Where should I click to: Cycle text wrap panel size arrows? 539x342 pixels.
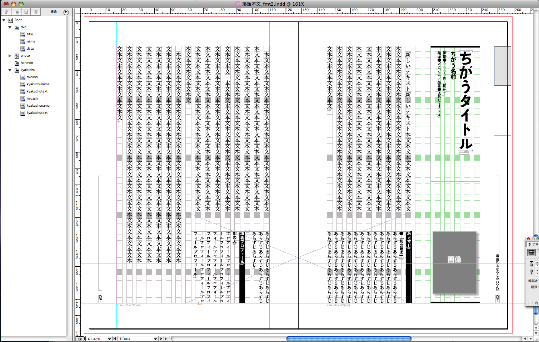click(x=530, y=244)
